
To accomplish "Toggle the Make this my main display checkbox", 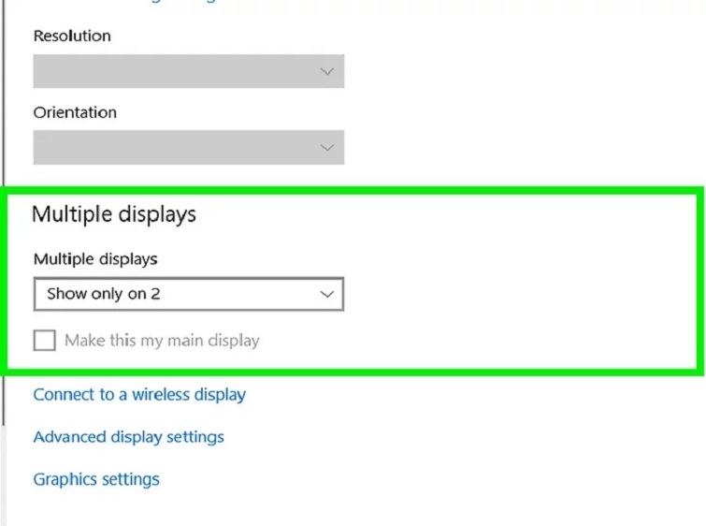I will coord(44,341).
